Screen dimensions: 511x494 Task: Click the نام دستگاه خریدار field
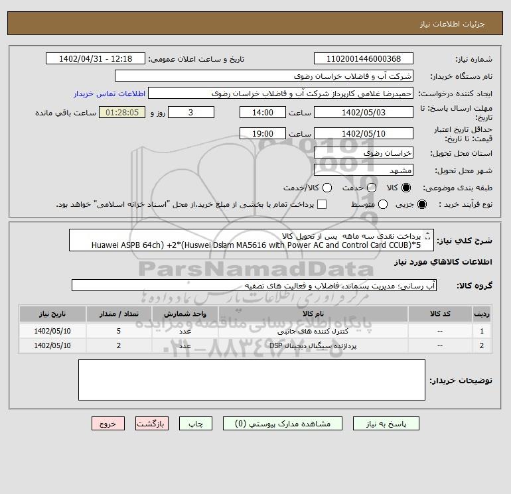(x=264, y=76)
